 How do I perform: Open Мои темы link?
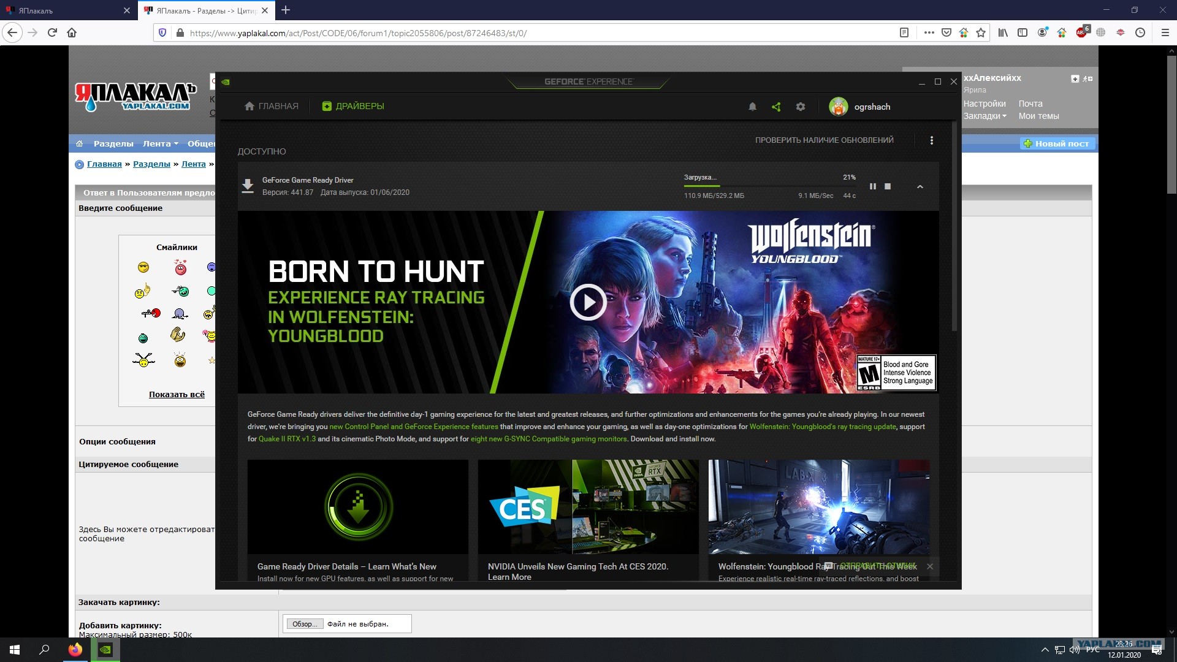coord(1038,116)
